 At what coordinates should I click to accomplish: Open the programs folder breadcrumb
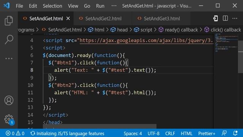(26, 30)
